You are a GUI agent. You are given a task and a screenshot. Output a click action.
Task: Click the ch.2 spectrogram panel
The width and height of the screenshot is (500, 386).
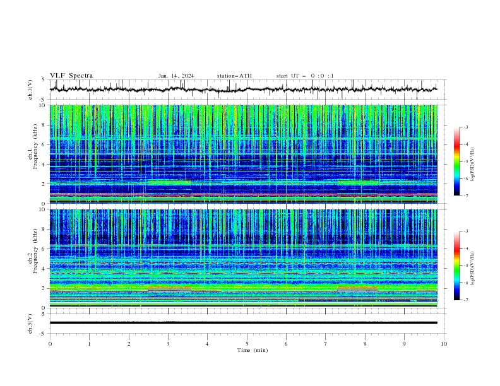(243, 259)
